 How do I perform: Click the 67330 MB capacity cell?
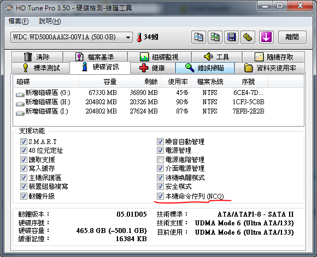103,93
